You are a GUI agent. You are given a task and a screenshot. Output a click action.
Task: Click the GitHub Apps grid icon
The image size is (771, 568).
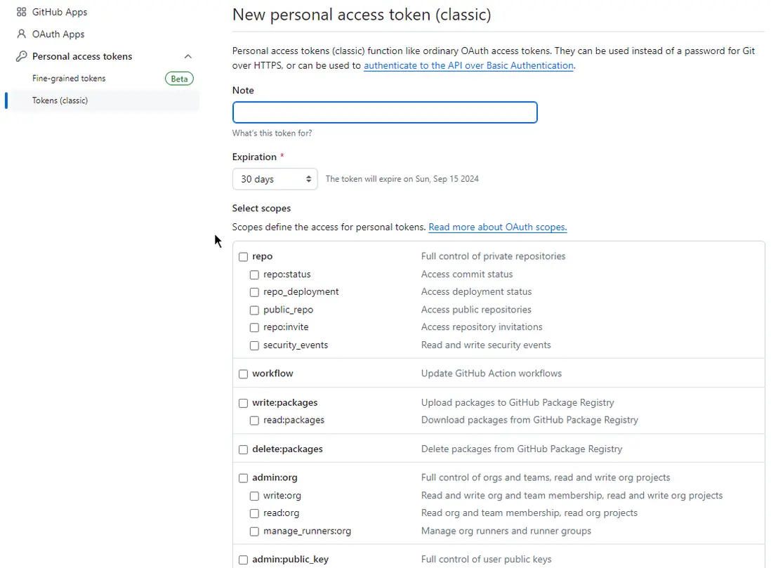click(21, 12)
